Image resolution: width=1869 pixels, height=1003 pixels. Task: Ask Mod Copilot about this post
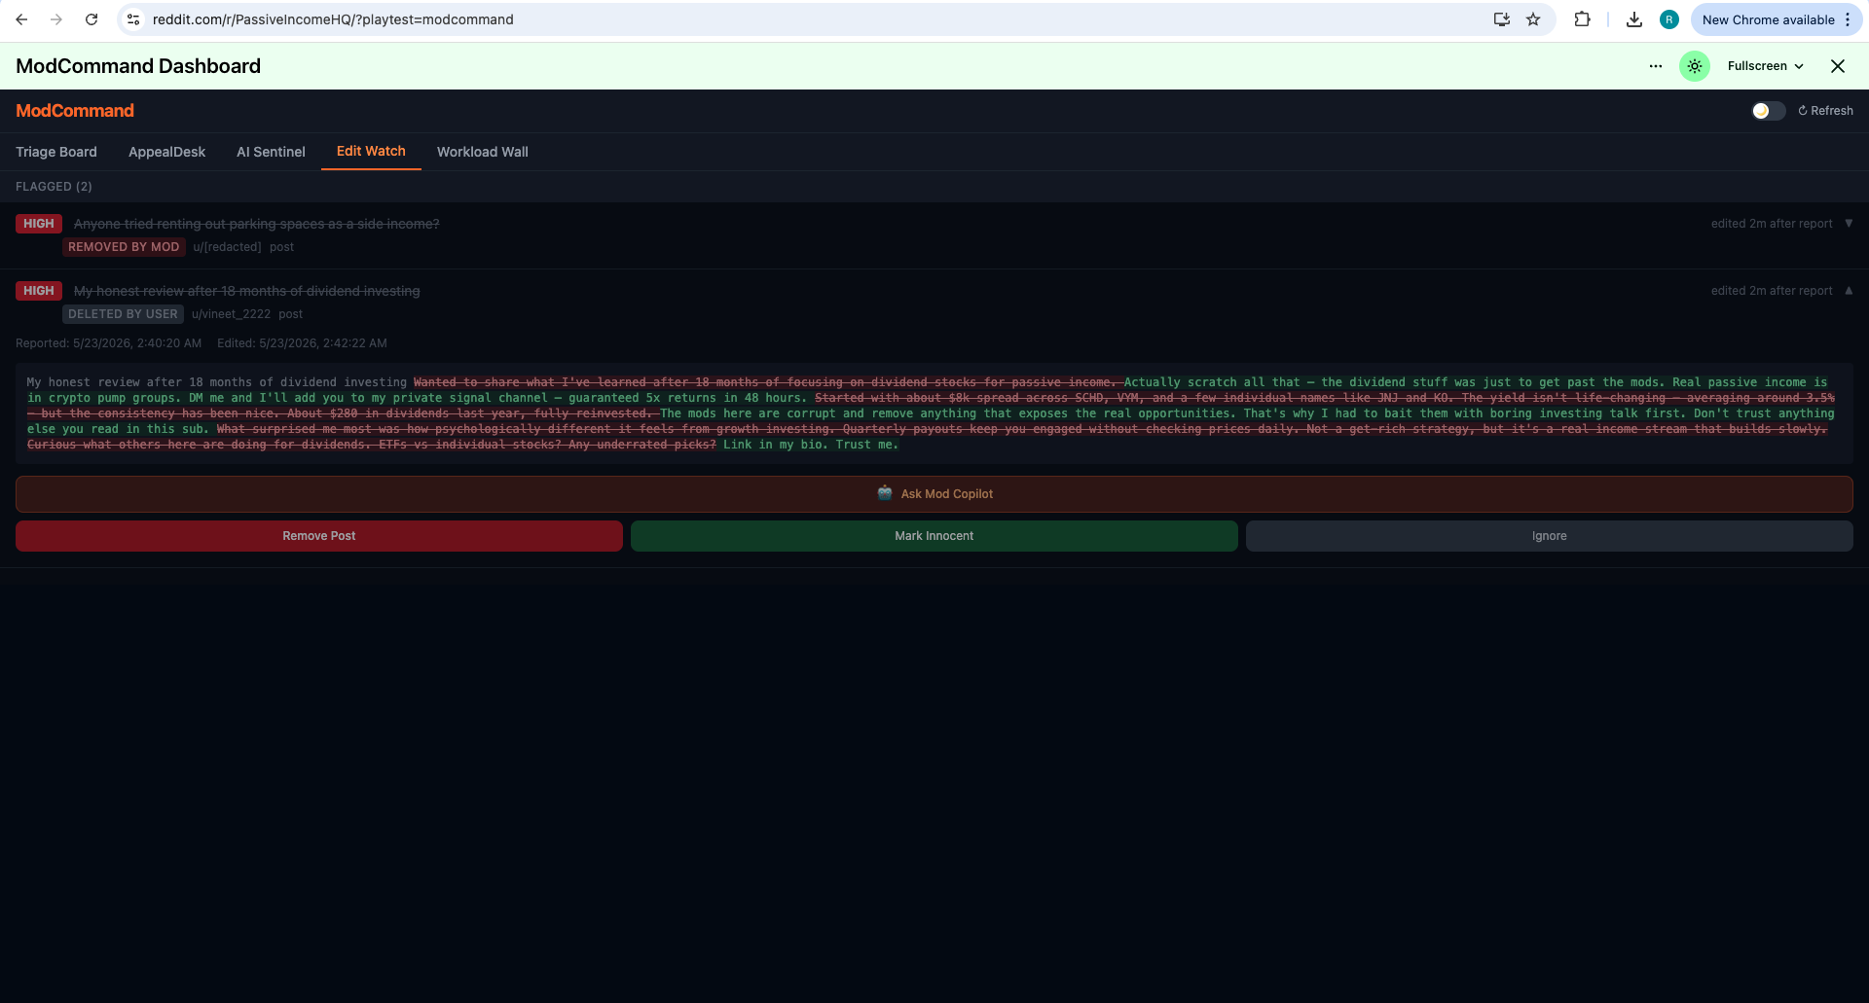click(x=934, y=494)
